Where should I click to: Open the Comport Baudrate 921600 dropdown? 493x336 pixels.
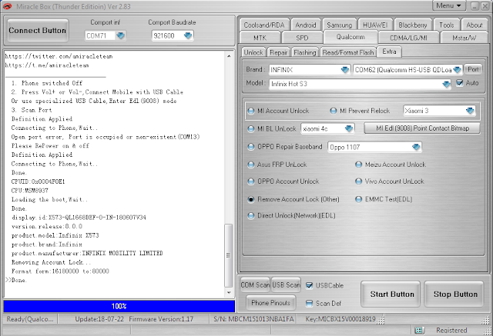pyautogui.click(x=188, y=35)
